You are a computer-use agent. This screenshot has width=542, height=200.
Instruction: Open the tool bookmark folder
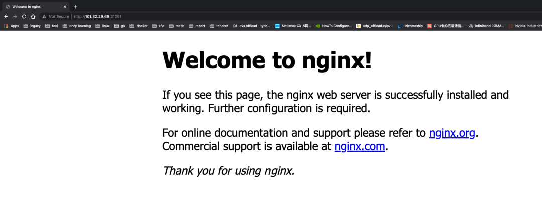(52, 26)
